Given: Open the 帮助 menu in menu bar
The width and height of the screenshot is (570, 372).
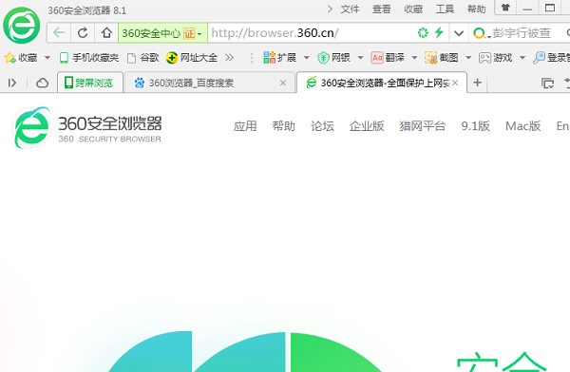Looking at the screenshot, I should [477, 9].
